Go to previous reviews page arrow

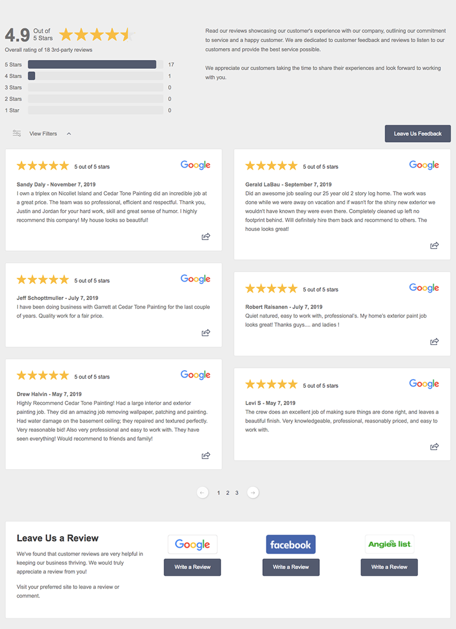[x=202, y=493]
